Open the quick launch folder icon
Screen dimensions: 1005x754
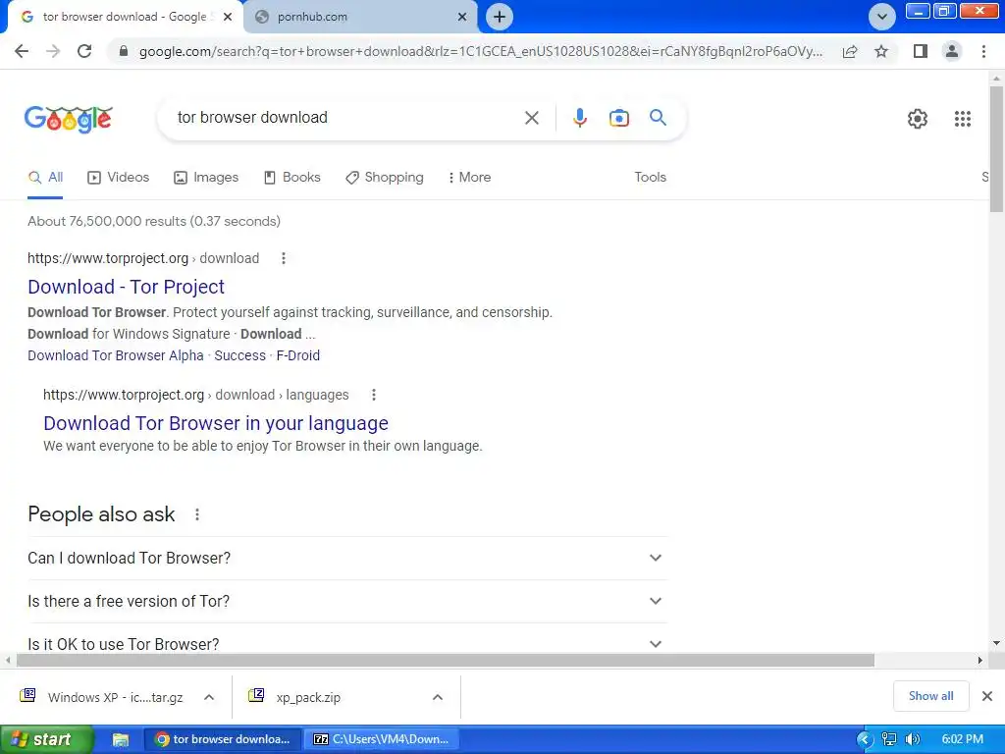pos(121,740)
